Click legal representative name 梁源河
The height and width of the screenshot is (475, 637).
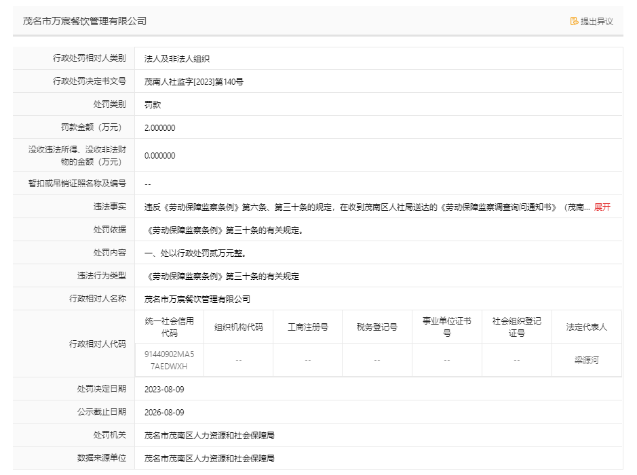[x=587, y=360]
